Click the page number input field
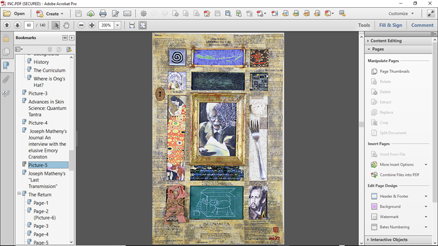Image resolution: width=438 pixels, height=246 pixels. click(28, 25)
